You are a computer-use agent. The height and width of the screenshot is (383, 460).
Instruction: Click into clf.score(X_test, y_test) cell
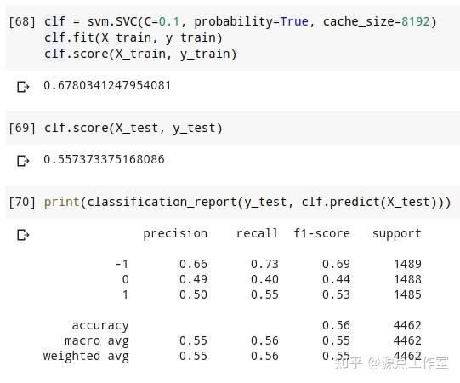(x=133, y=129)
